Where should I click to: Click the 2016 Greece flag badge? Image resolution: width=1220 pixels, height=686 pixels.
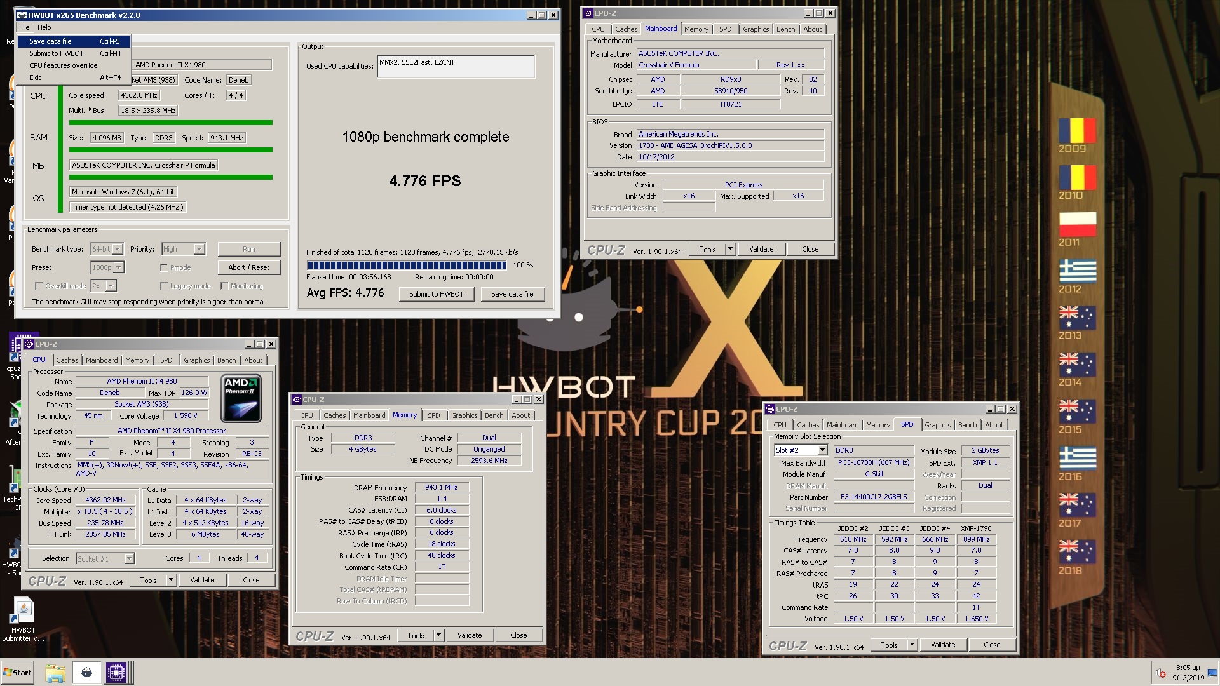click(1077, 459)
